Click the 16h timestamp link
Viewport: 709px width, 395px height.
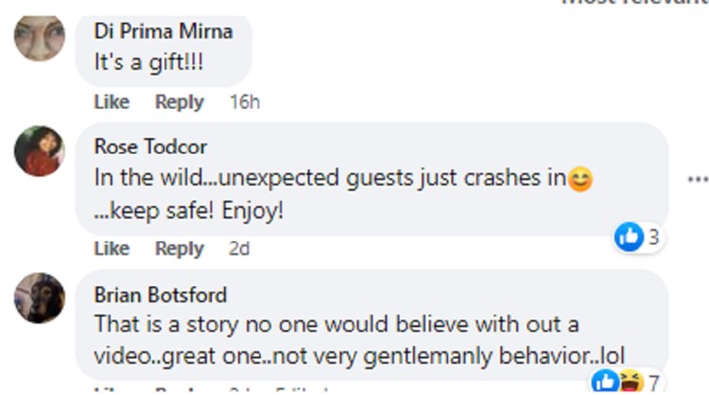(x=245, y=101)
